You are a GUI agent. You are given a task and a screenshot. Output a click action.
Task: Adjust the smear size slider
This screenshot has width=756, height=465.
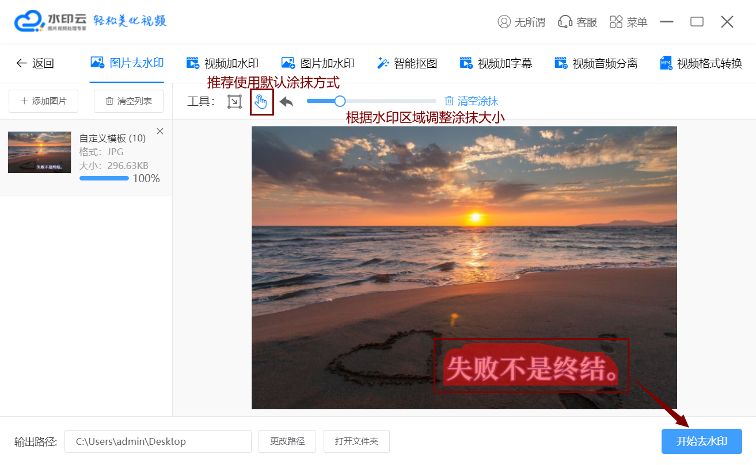coord(339,101)
